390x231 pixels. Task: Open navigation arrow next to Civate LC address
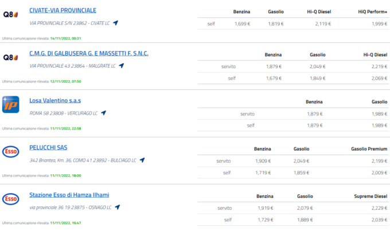click(115, 23)
